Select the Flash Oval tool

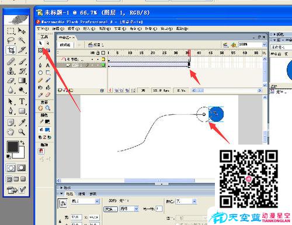40,73
